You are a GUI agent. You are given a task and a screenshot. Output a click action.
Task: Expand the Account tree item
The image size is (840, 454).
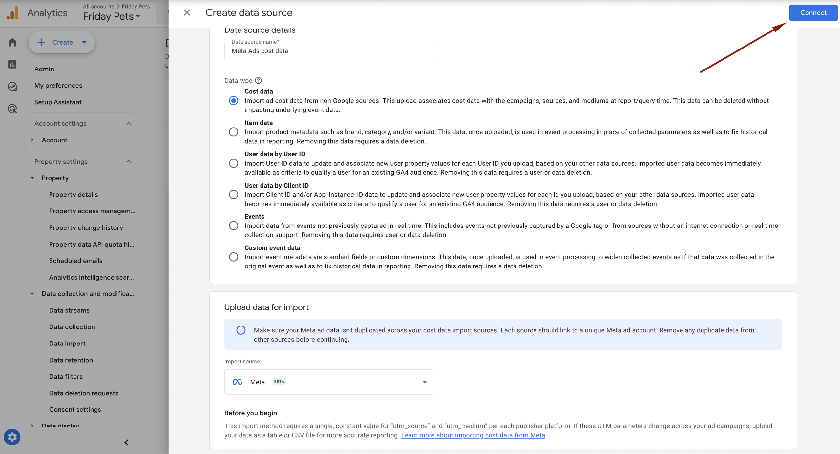[32, 140]
